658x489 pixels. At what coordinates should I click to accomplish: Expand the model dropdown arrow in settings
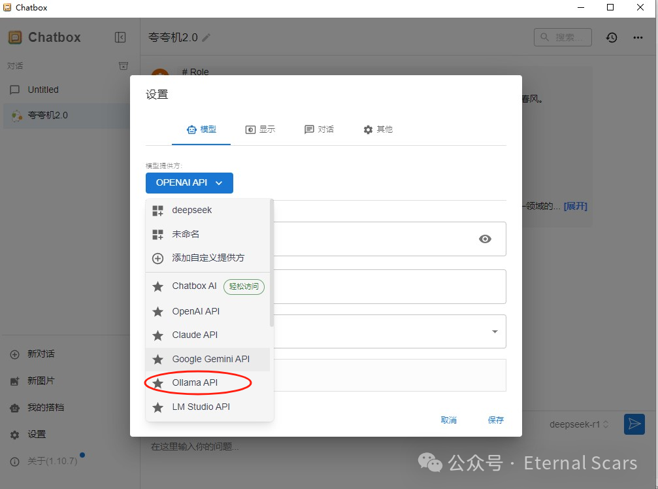[495, 331]
